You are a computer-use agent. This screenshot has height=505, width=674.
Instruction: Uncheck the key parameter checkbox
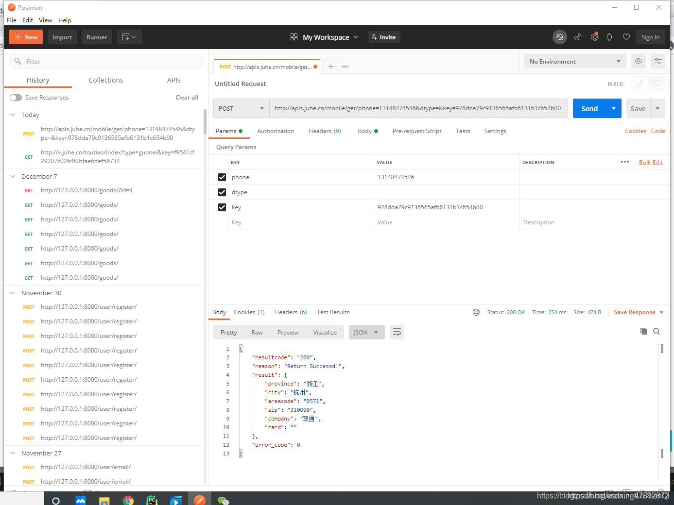(x=222, y=207)
